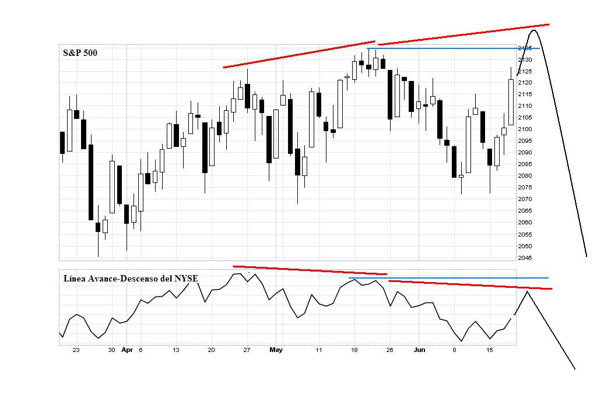This screenshot has height=412, width=597.
Task: Choose the date label 26
Action: (389, 350)
